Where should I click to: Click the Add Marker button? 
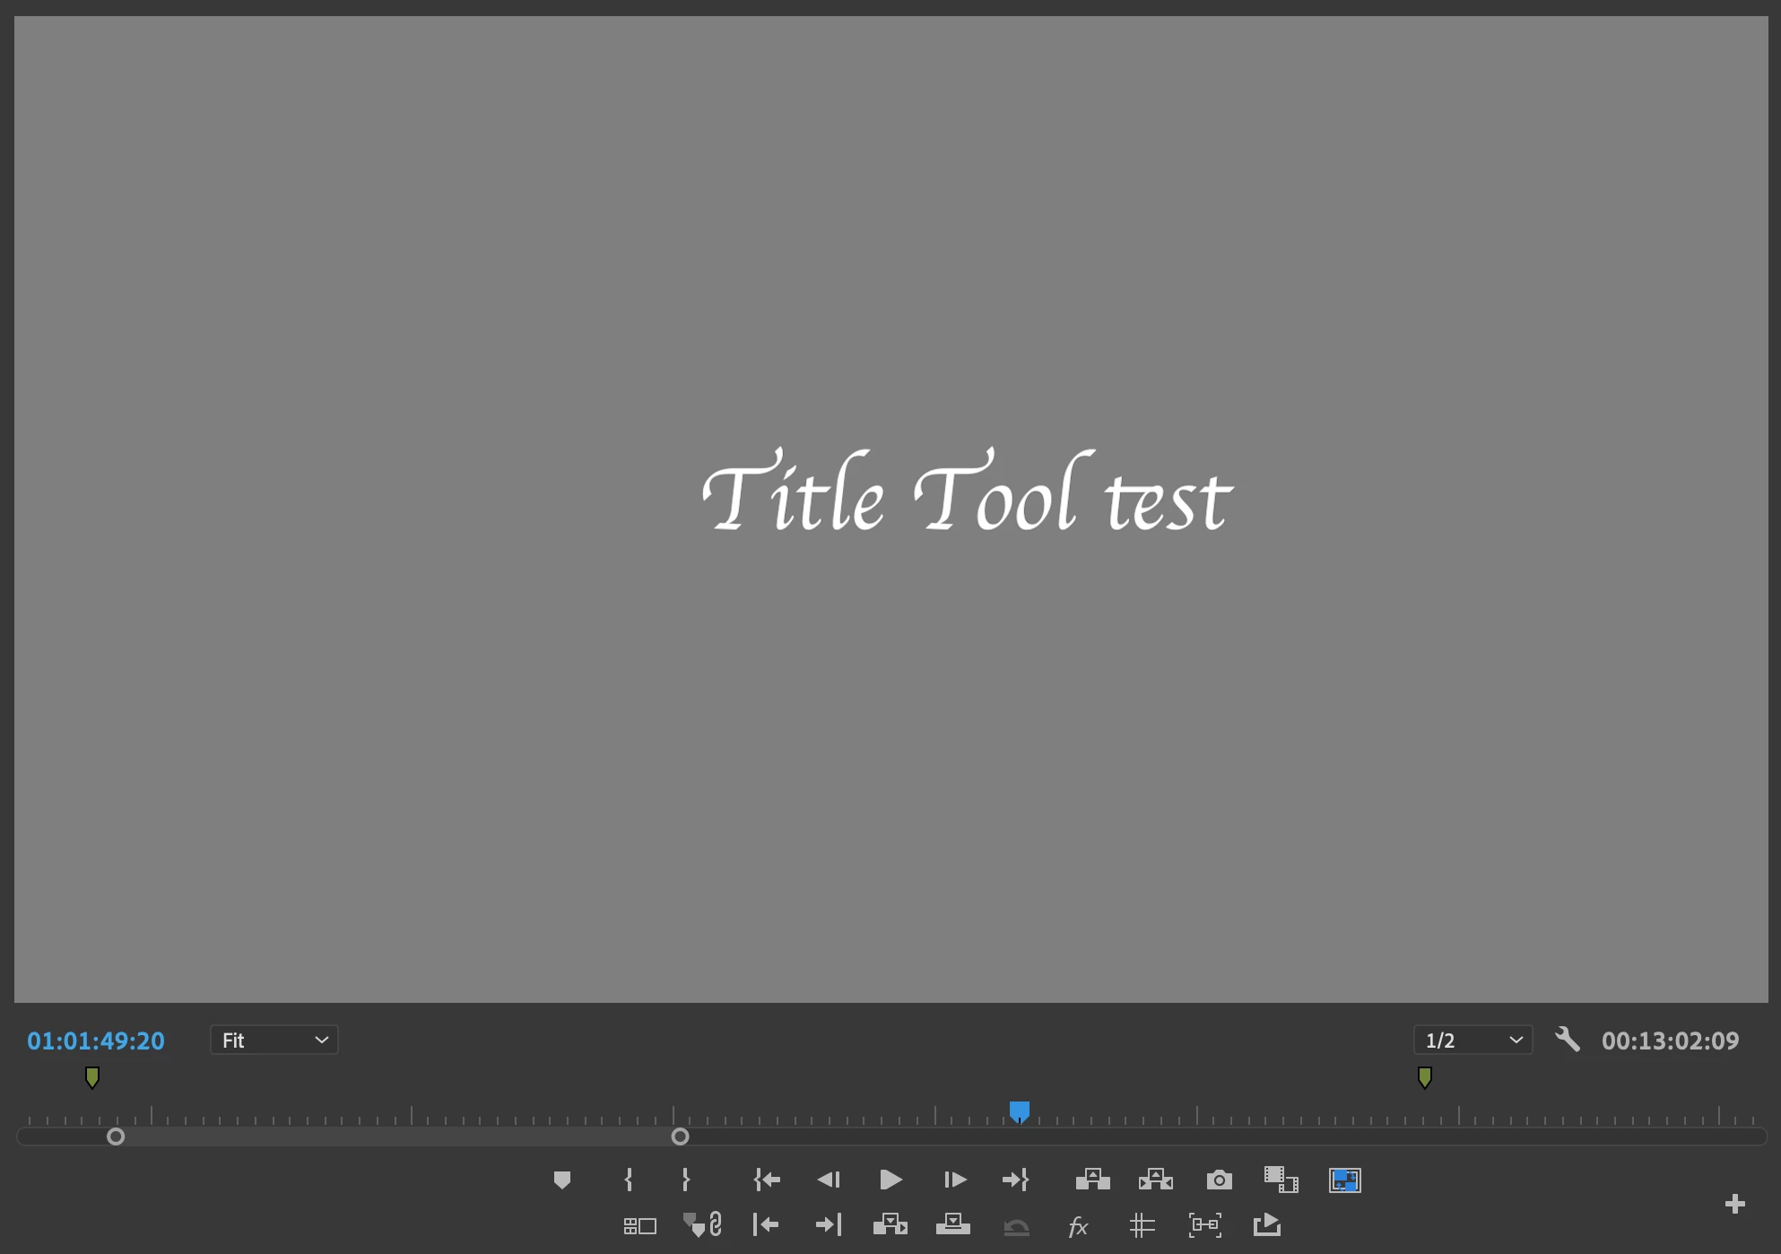coord(562,1180)
